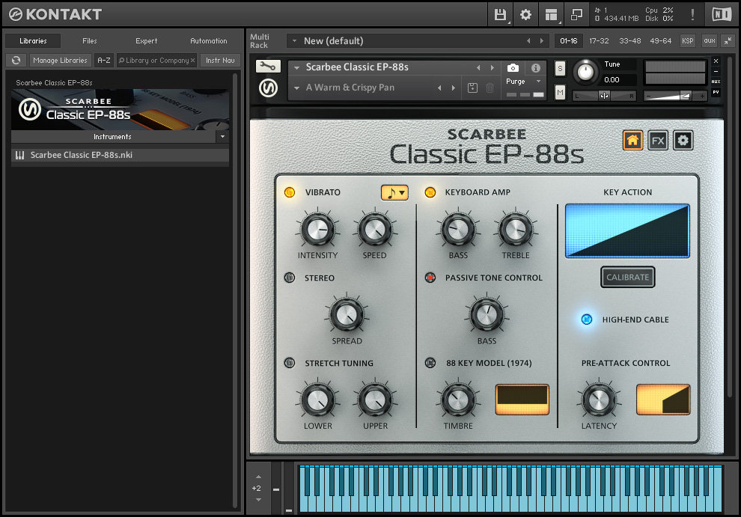This screenshot has height=517, width=741.
Task: Open the Instruments dropdown arrow in library
Action: coord(222,137)
